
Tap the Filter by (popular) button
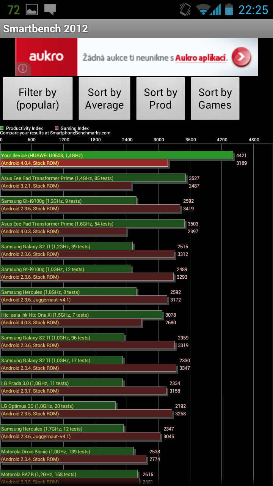38,99
